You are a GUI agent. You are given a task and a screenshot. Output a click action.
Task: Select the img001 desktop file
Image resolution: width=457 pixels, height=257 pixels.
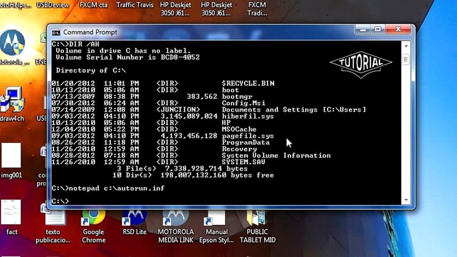pyautogui.click(x=11, y=161)
